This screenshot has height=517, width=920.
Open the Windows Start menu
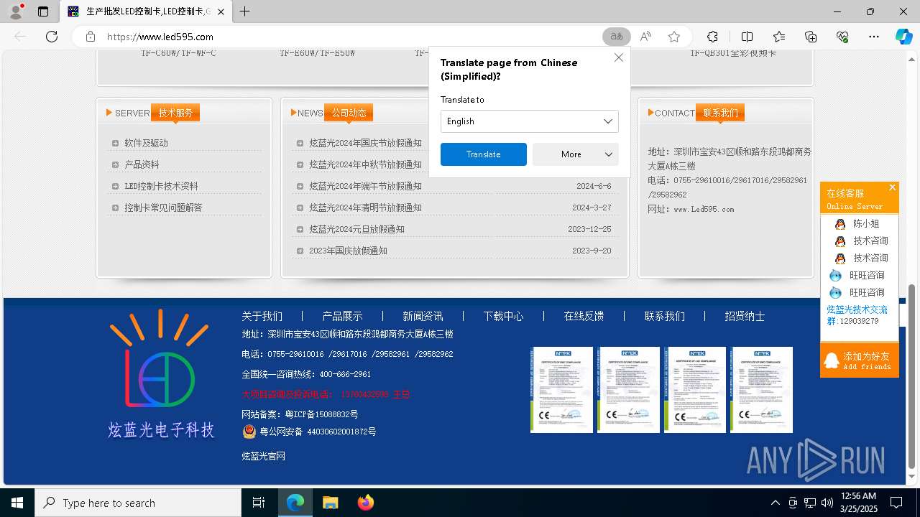pos(17,503)
